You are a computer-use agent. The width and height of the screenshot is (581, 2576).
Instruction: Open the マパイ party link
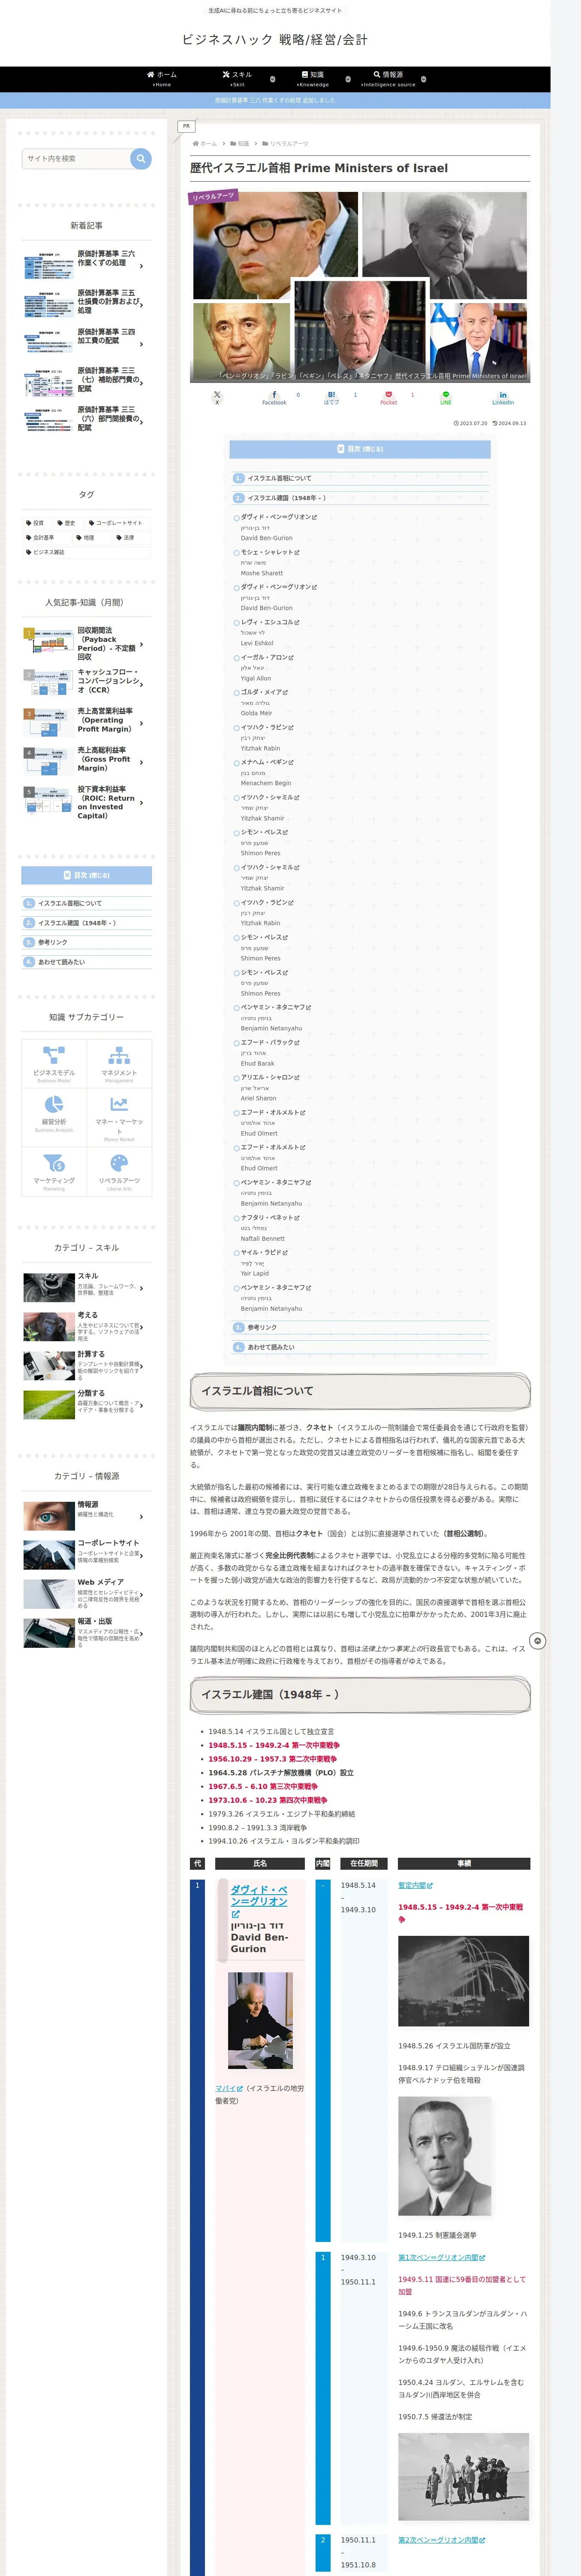click(x=229, y=2088)
